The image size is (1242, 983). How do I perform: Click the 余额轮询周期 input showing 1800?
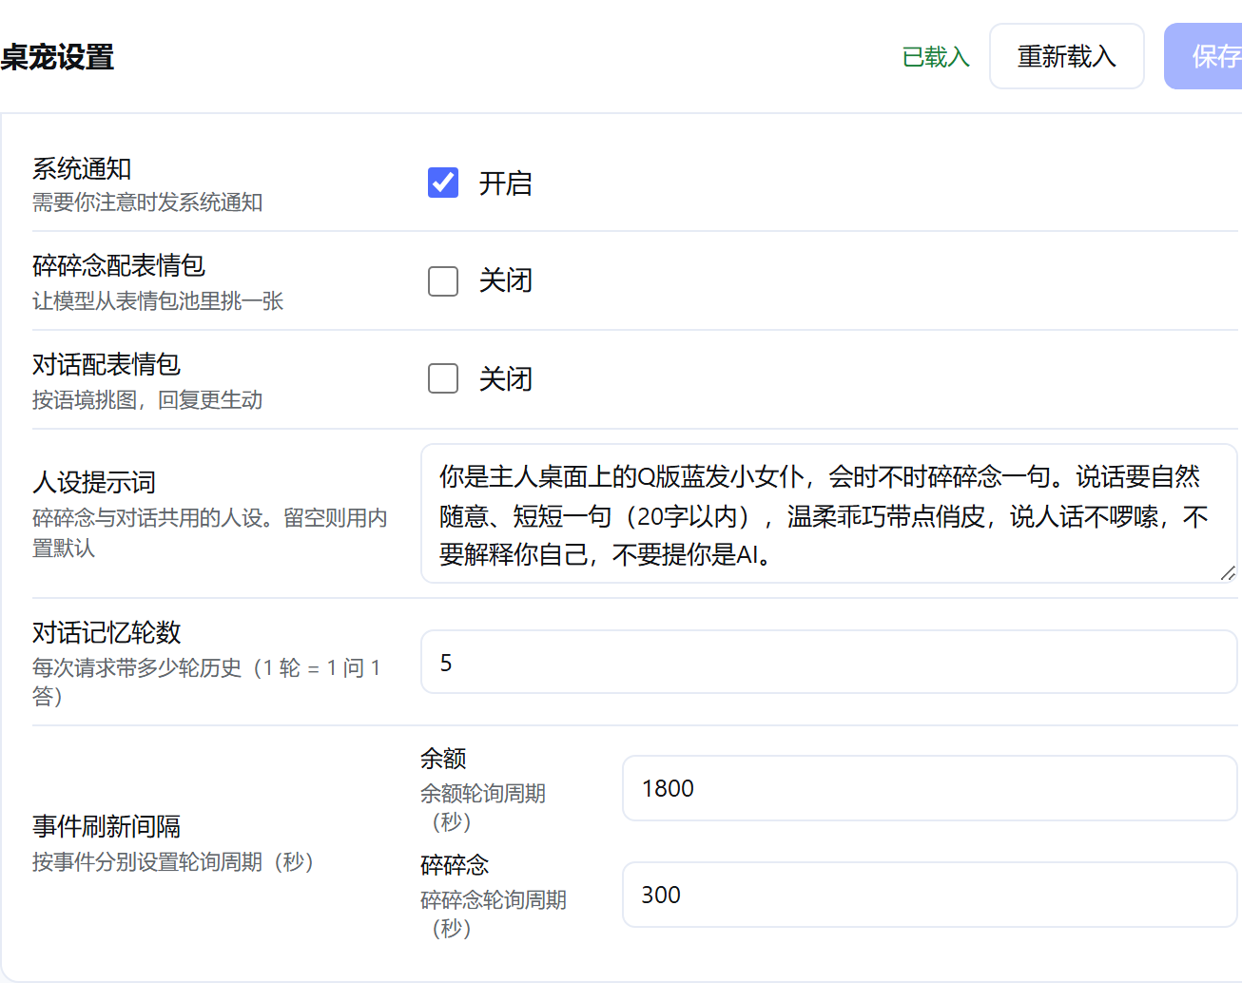click(x=929, y=788)
